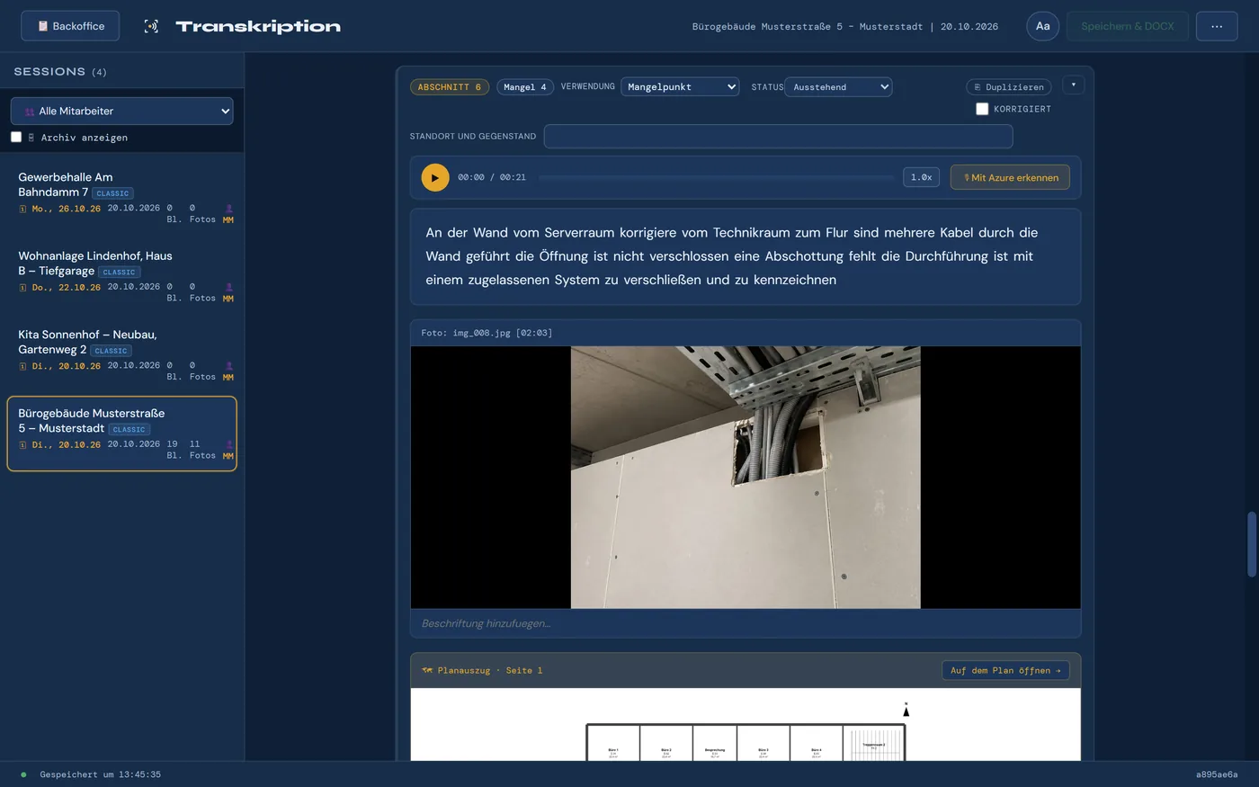Open the Alle Mitarbeiter filter dropdown
1259x787 pixels.
[x=121, y=111]
